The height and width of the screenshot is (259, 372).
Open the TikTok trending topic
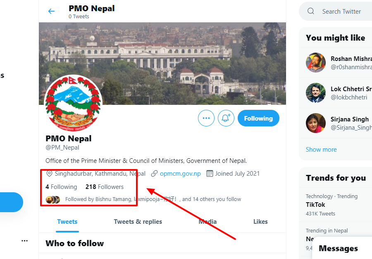tap(315, 205)
